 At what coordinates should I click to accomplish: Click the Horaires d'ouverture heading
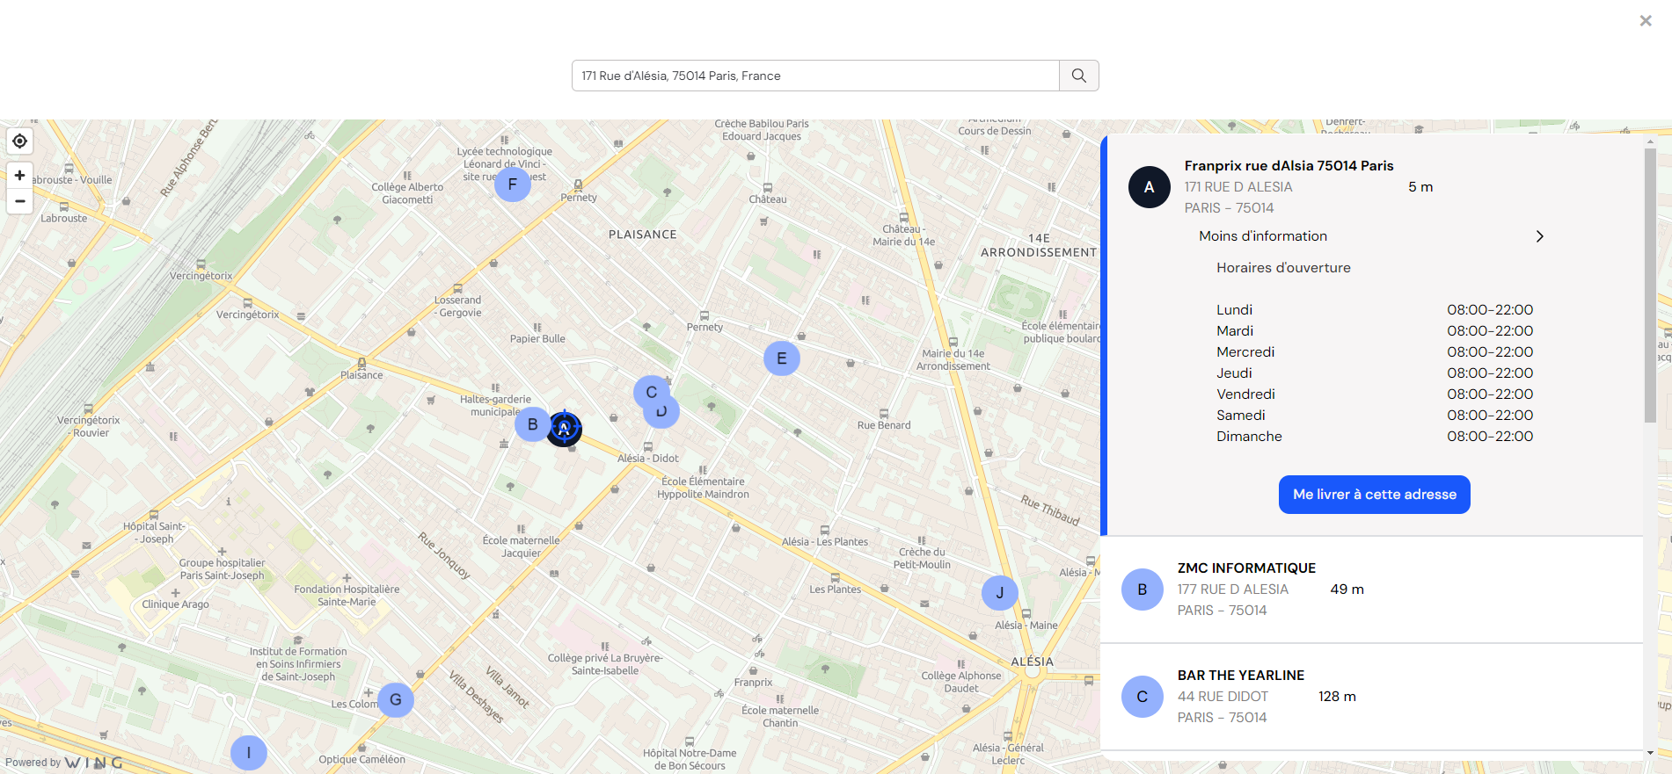click(x=1283, y=268)
